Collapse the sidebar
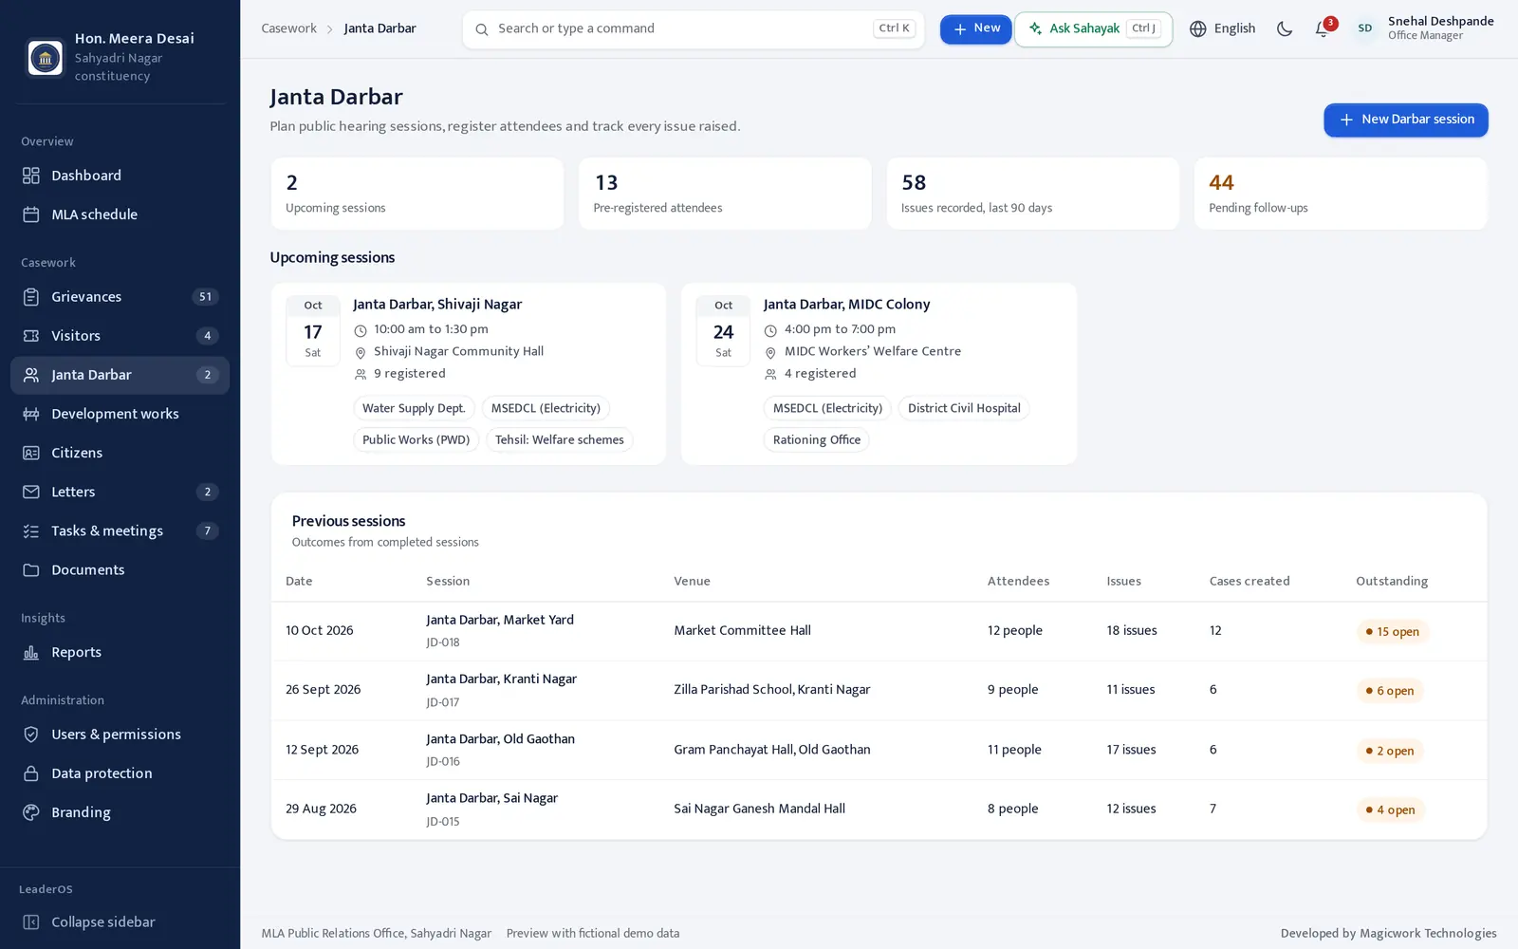Image resolution: width=1518 pixels, height=949 pixels. click(x=120, y=922)
